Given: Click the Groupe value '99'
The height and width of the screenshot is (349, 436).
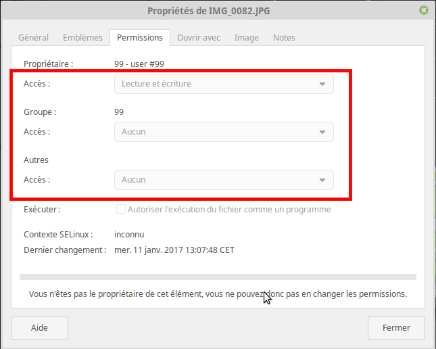Looking at the screenshot, I should (x=119, y=112).
